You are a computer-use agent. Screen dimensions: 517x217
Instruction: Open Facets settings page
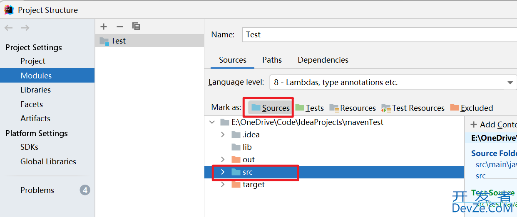coord(32,104)
